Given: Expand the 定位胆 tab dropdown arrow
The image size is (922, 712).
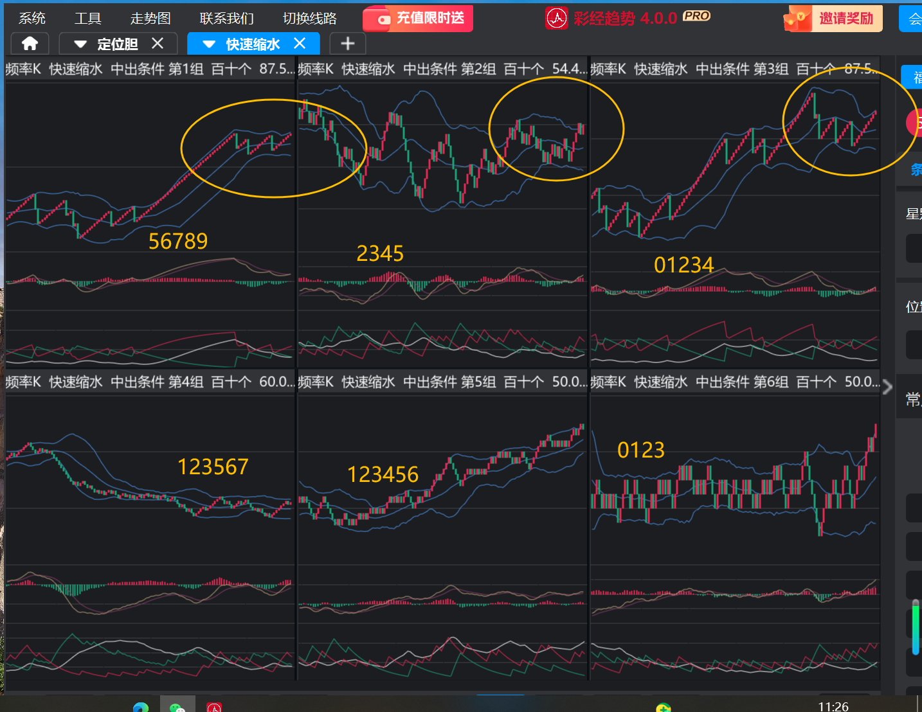Looking at the screenshot, I should 80,44.
